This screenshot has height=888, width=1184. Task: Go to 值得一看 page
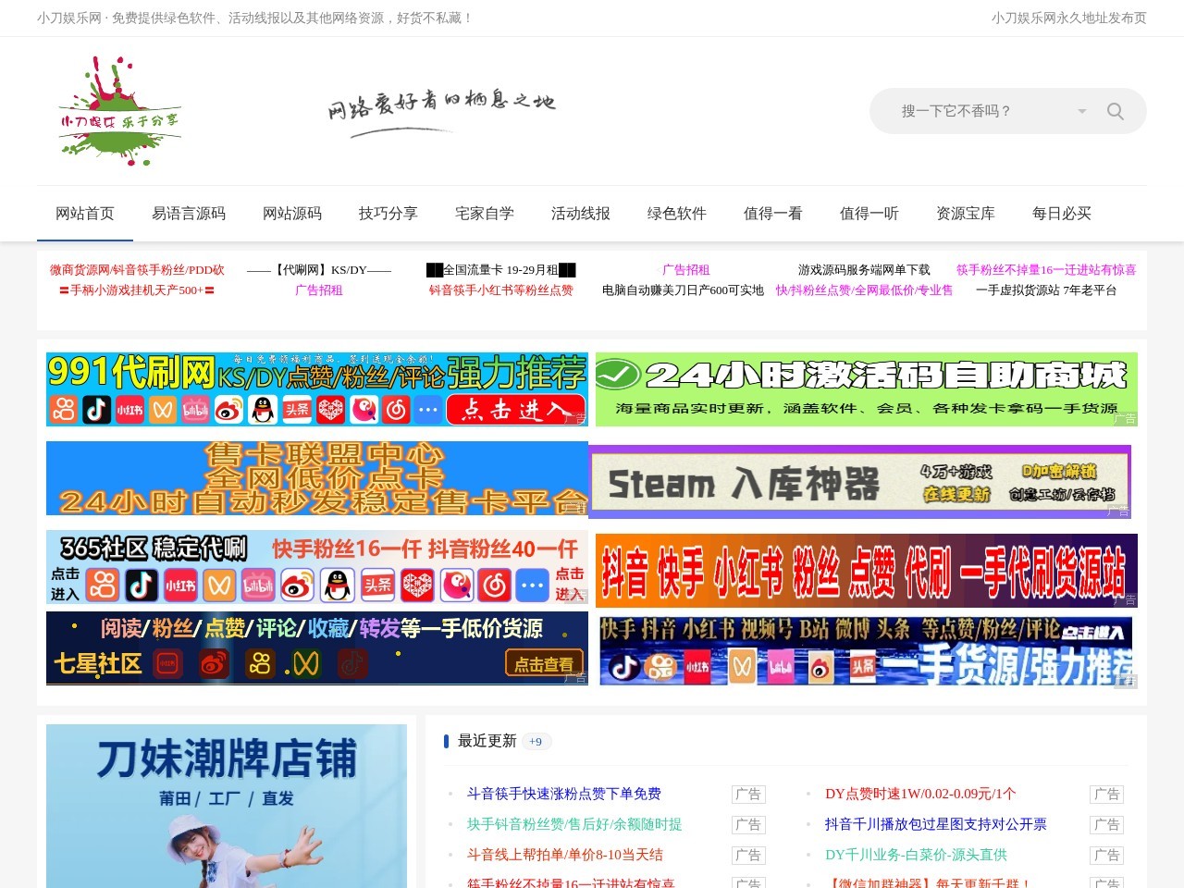pyautogui.click(x=773, y=214)
